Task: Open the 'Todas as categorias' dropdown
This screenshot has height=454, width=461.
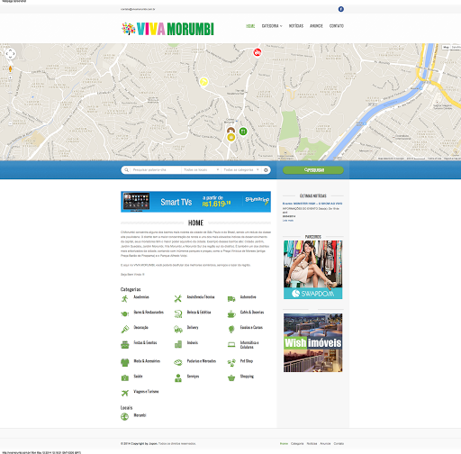Action: pyautogui.click(x=240, y=170)
